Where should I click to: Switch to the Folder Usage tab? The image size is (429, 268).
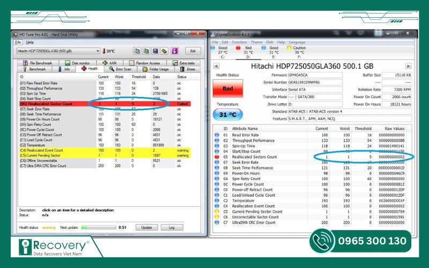tap(156, 69)
